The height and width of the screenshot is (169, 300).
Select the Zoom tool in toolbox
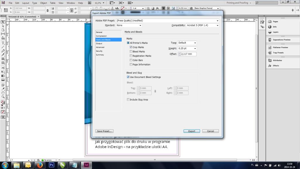point(3,97)
